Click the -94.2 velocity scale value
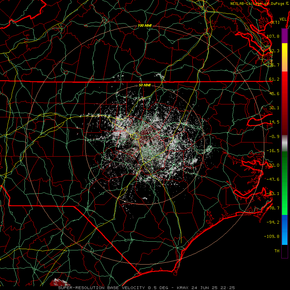This screenshot has width=290, height=290. pos(273,222)
